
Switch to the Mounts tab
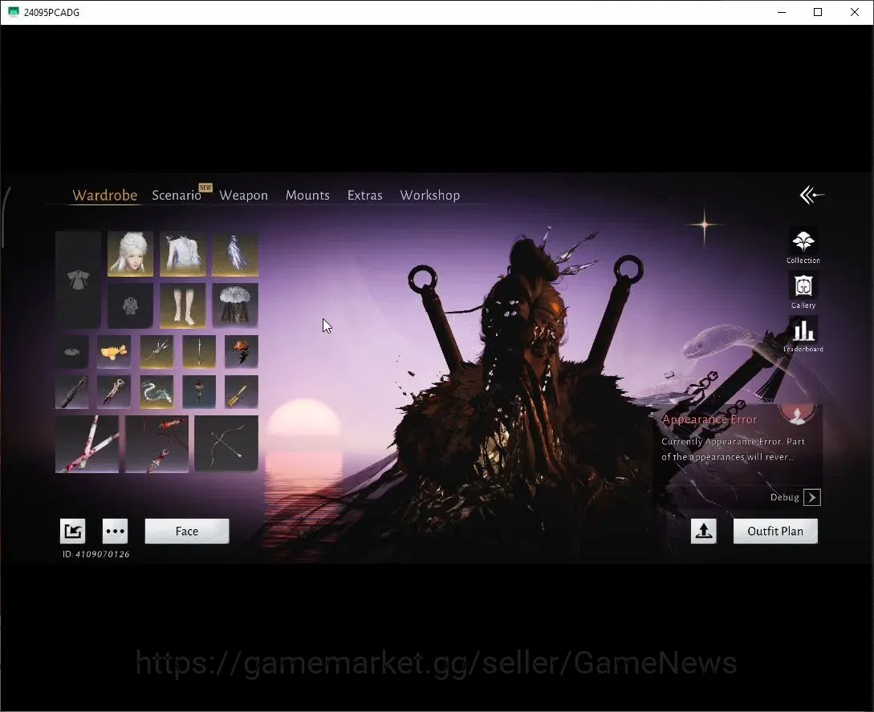pos(307,196)
